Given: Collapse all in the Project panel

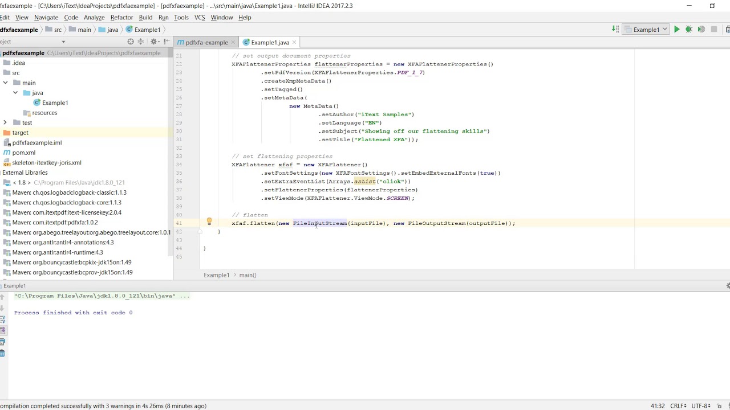Looking at the screenshot, I should (141, 42).
